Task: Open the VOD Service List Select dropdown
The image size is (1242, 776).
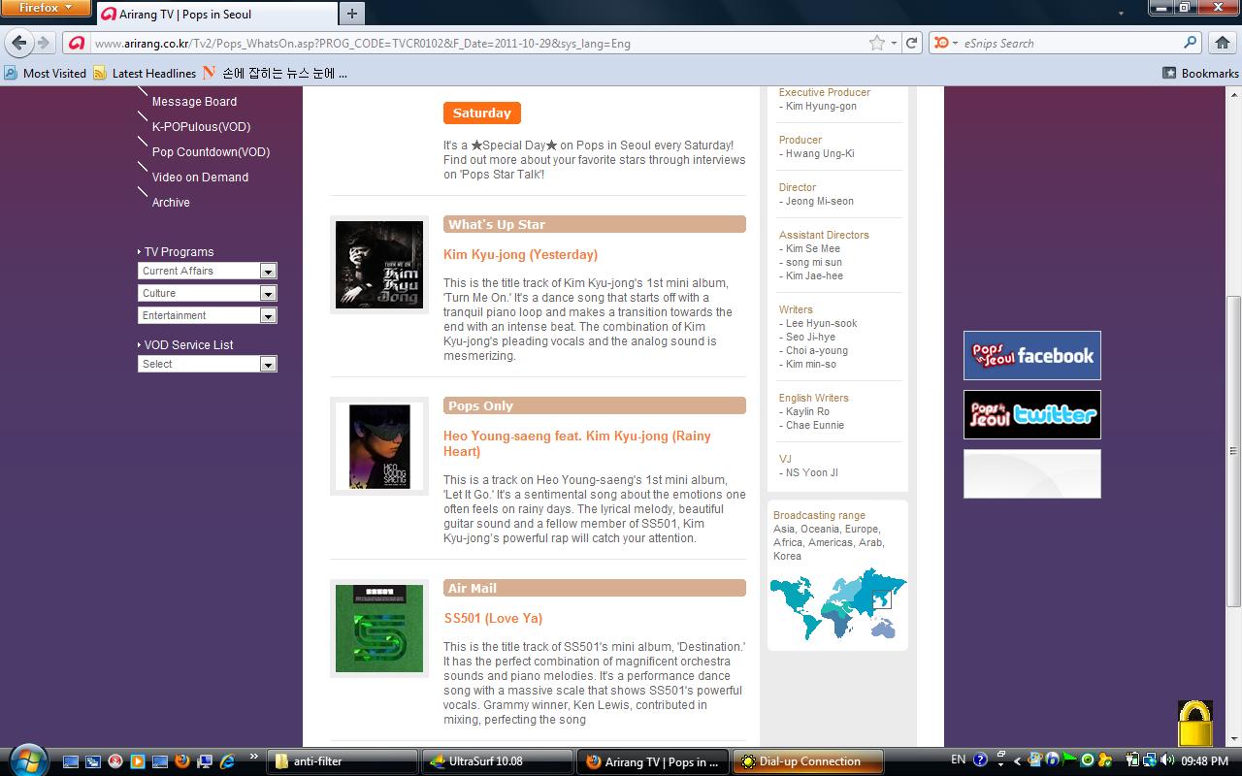Action: (x=208, y=364)
